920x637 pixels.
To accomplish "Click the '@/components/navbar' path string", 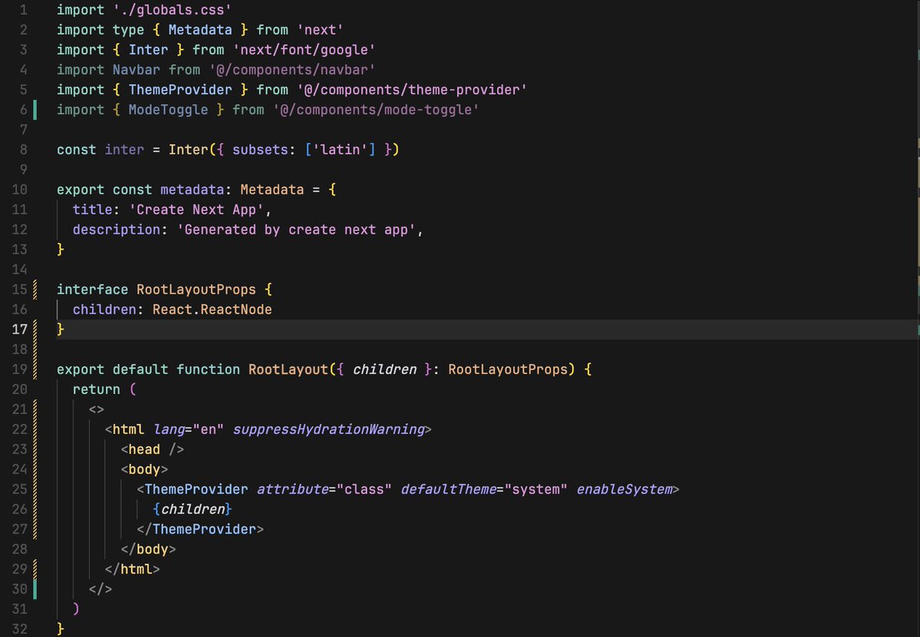I will tap(291, 70).
